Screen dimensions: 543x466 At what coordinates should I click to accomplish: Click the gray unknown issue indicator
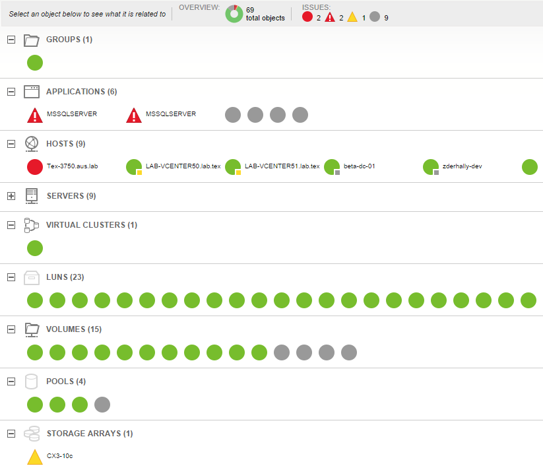(375, 17)
